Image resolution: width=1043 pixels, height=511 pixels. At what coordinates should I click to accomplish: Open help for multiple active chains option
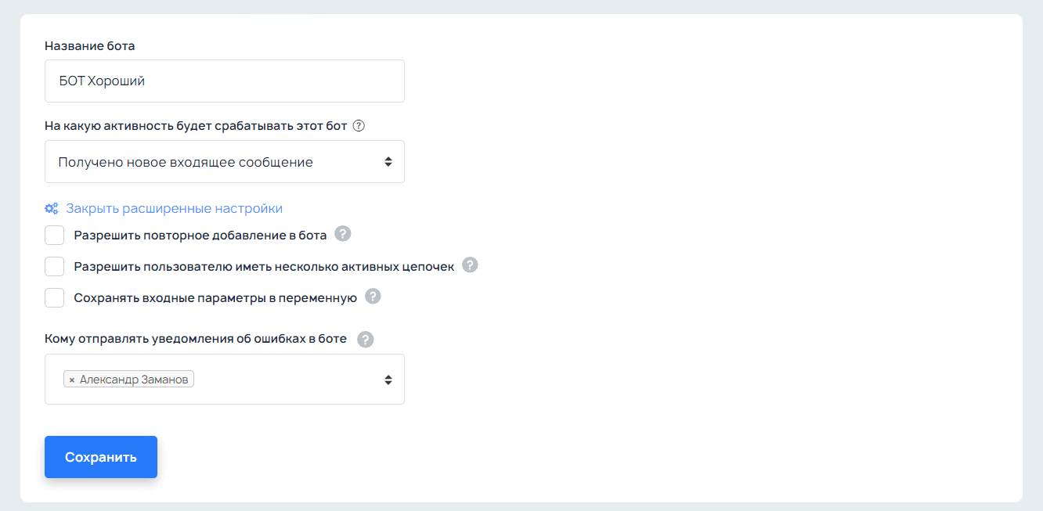(470, 265)
